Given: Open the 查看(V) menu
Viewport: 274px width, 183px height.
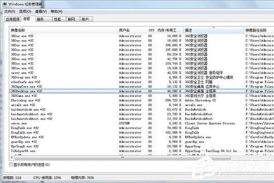Looking at the screenshot, I should (41, 12).
